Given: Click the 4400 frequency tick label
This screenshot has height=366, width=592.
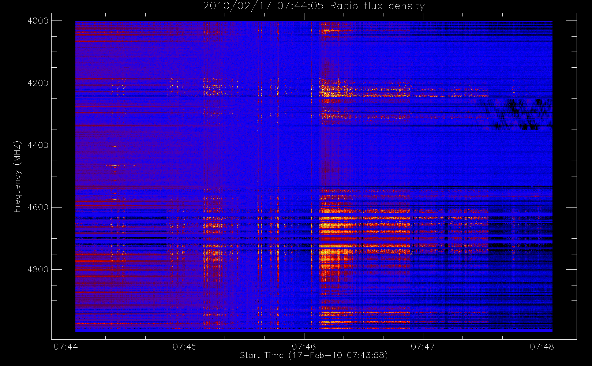Looking at the screenshot, I should pos(38,145).
